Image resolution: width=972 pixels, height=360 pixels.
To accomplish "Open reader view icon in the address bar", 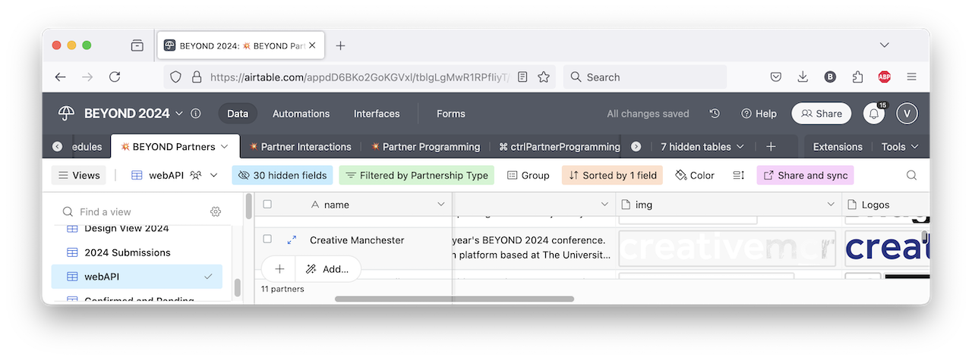I will [522, 77].
